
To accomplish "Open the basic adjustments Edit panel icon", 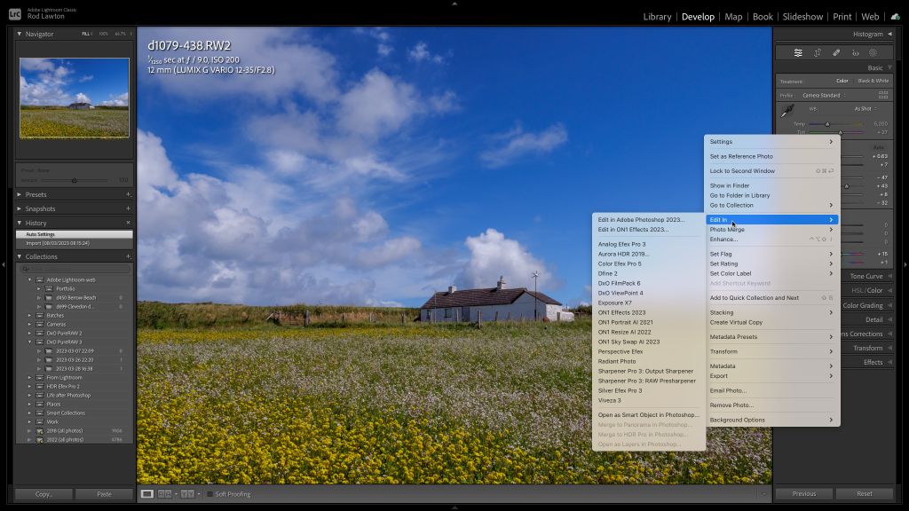I will coord(797,52).
